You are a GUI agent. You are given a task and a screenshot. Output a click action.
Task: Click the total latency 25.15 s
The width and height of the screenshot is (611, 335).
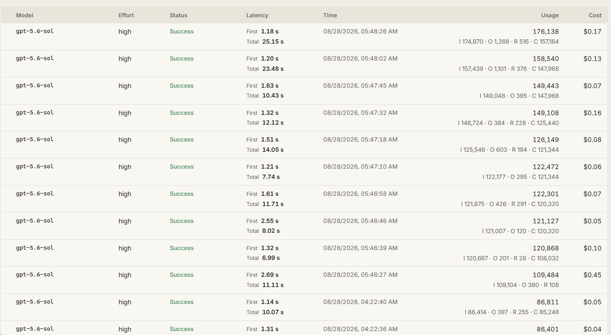coord(273,42)
